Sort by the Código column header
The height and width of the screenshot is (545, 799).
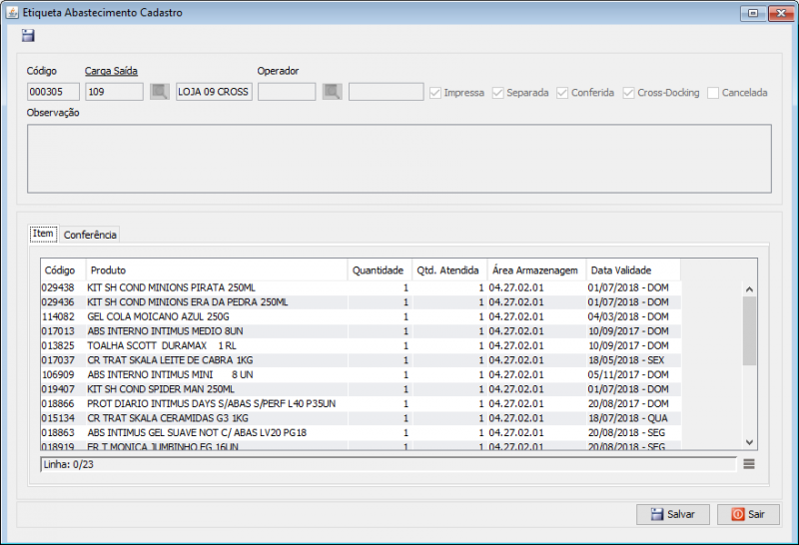click(63, 270)
